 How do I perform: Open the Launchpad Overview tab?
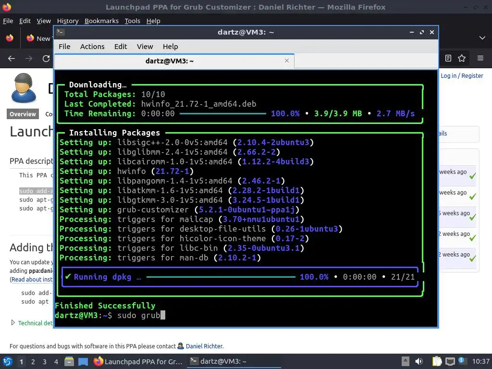click(23, 114)
